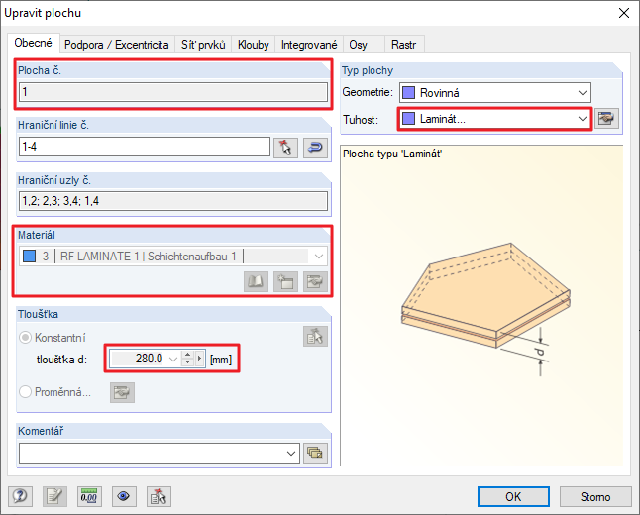Expand the Materiál RF-LAMINATE dropdown
This screenshot has width=640, height=515.
[x=319, y=257]
